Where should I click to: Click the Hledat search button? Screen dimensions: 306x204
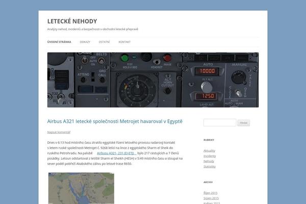coord(244,123)
